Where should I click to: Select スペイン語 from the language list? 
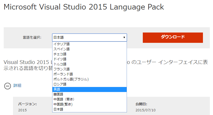click(89, 49)
